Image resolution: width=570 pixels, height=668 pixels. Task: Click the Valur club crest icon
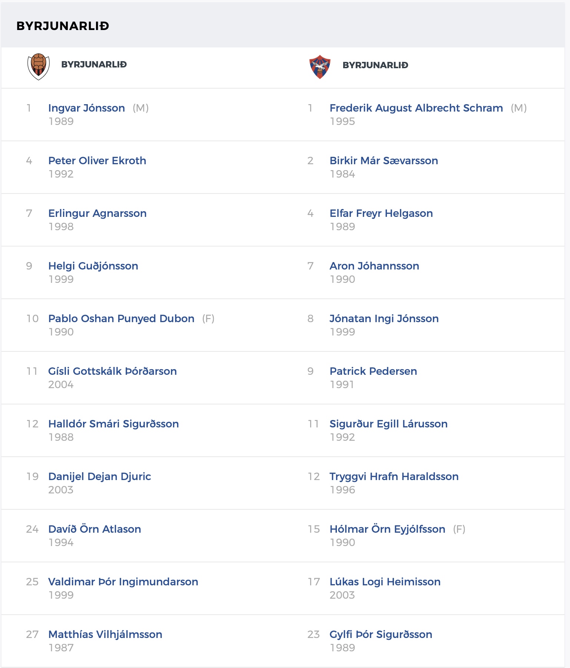click(320, 67)
